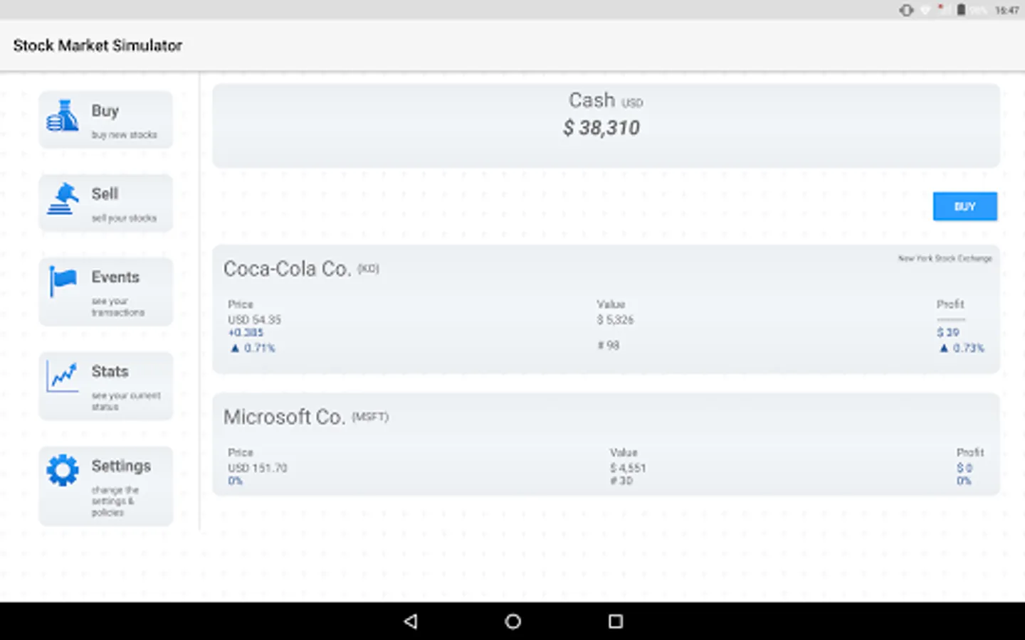Click Coca-Cola profit percentage 0.73%

click(962, 348)
